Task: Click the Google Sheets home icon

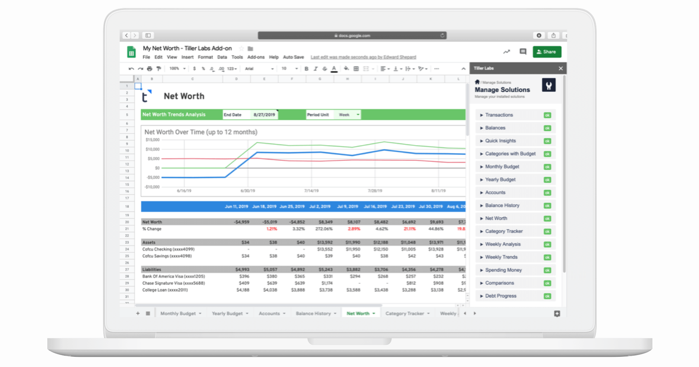Action: tap(131, 52)
